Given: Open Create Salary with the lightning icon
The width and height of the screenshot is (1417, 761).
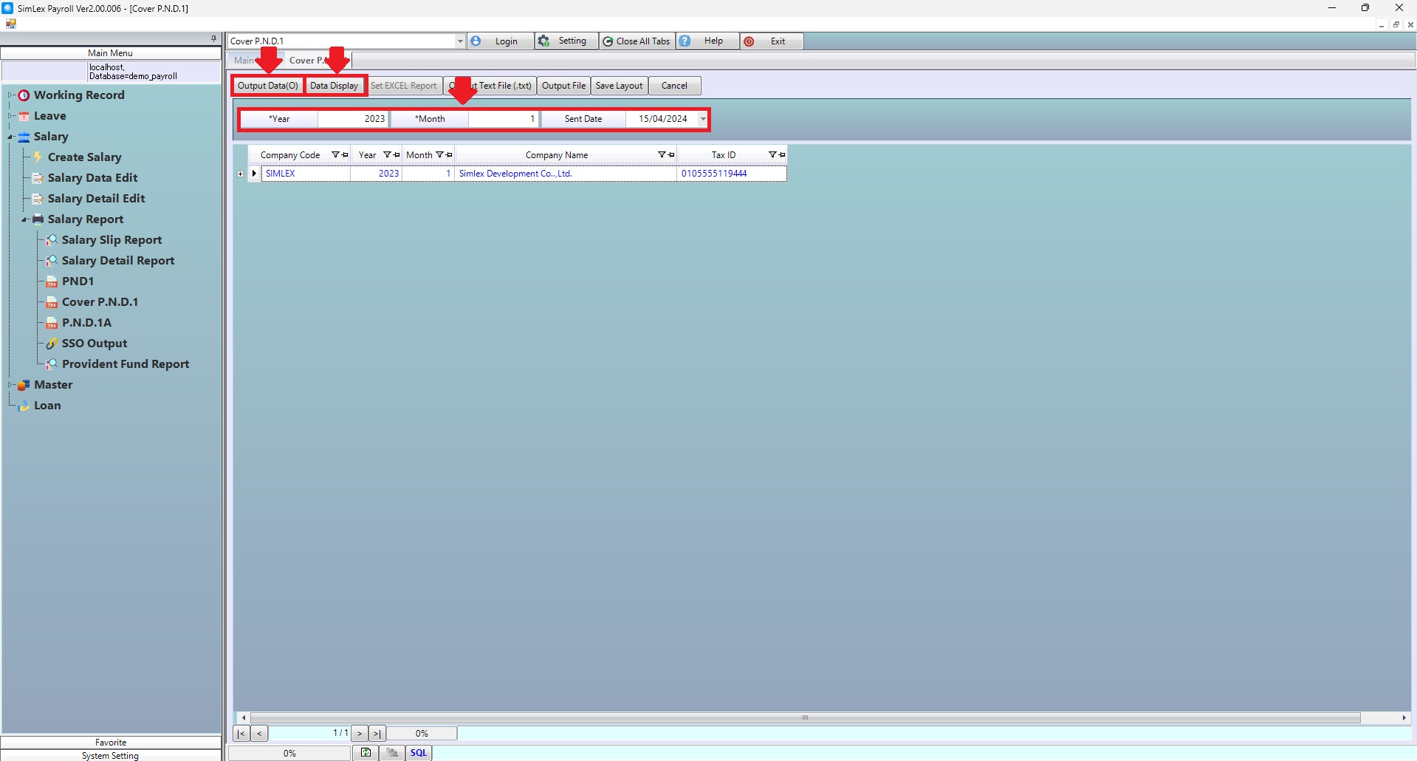Looking at the screenshot, I should pos(84,157).
